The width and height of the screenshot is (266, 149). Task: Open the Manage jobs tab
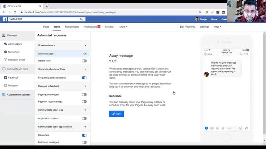click(72, 26)
